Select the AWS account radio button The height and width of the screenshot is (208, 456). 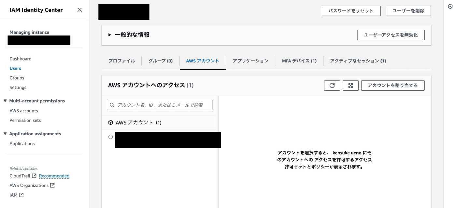110,137
